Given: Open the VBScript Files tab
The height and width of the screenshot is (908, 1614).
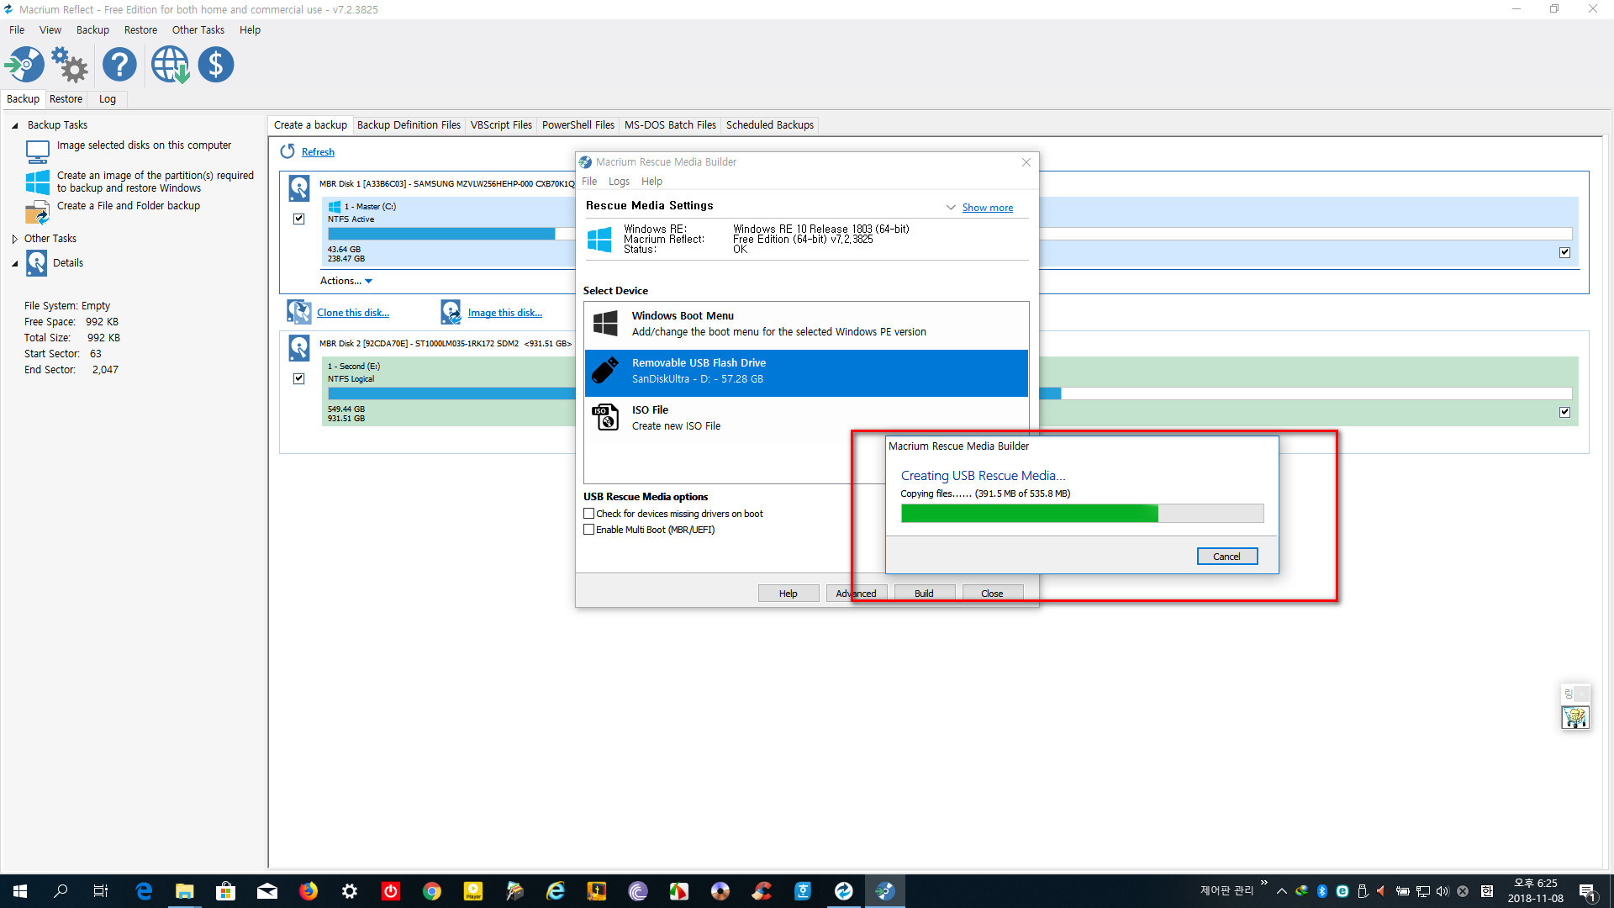Looking at the screenshot, I should 501,125.
